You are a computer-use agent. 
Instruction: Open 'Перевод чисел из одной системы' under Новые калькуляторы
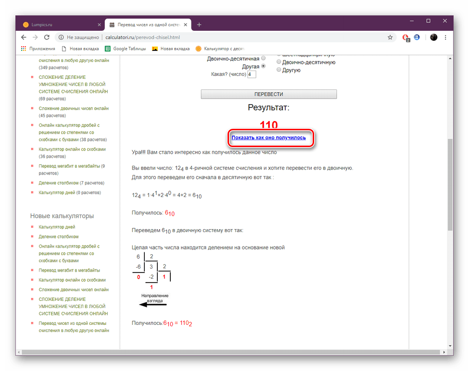point(74,327)
